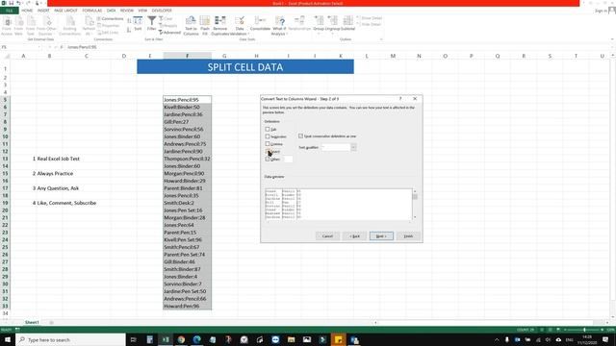Open Microsoft Edge from the taskbar

[x=196, y=339]
